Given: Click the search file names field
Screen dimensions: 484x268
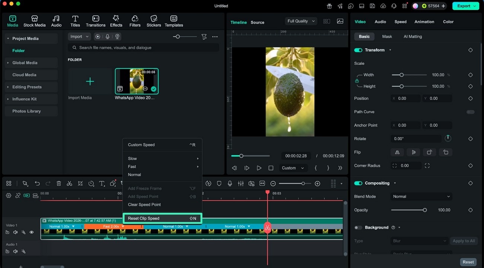Looking at the screenshot, I should [144, 48].
